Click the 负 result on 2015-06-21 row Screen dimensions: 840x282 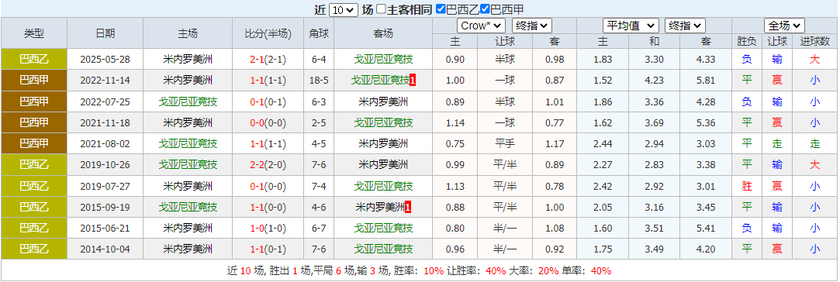[746, 229]
